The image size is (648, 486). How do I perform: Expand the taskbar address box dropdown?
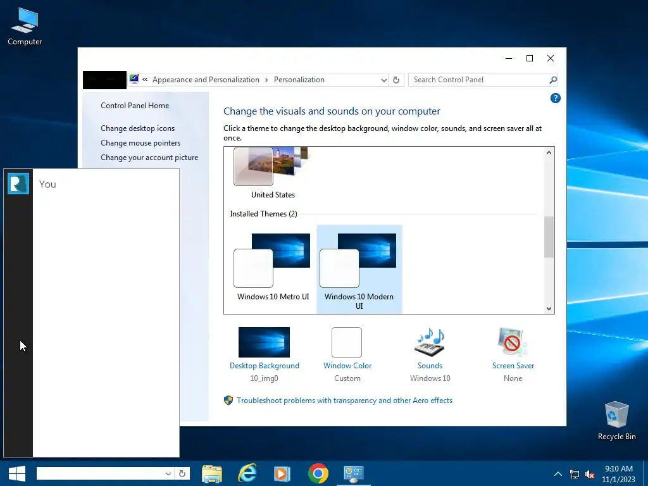point(168,473)
